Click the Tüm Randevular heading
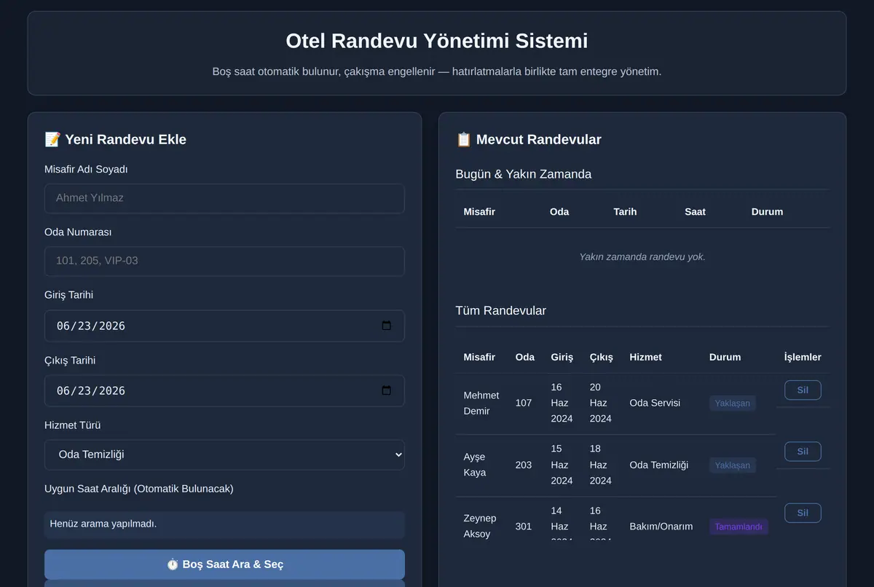This screenshot has height=587, width=874. pos(501,310)
